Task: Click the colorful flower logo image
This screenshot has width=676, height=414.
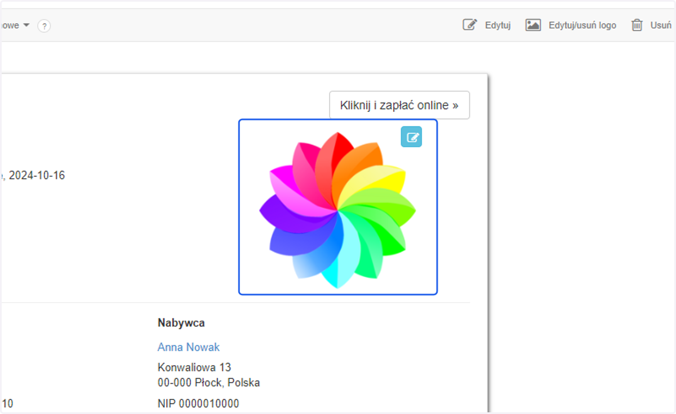Action: 338,210
